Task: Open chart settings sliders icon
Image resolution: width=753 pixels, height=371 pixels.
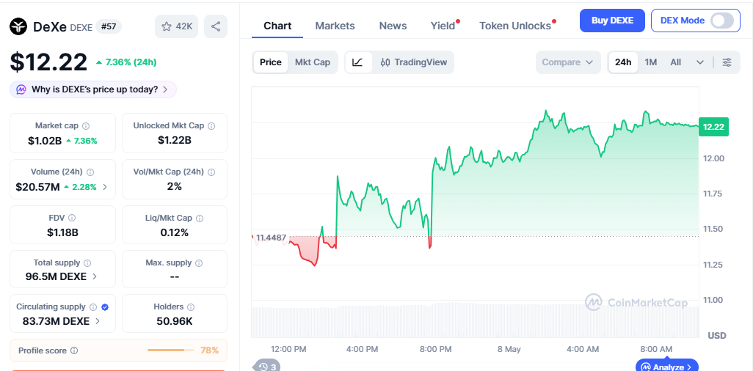Action: tap(727, 62)
